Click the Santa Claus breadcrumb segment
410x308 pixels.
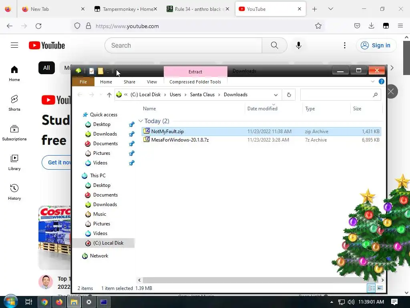tap(202, 95)
